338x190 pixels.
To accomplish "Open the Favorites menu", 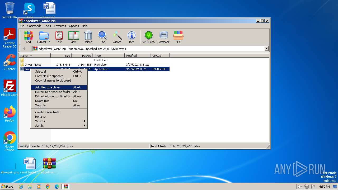I will pyautogui.click(x=60, y=26).
